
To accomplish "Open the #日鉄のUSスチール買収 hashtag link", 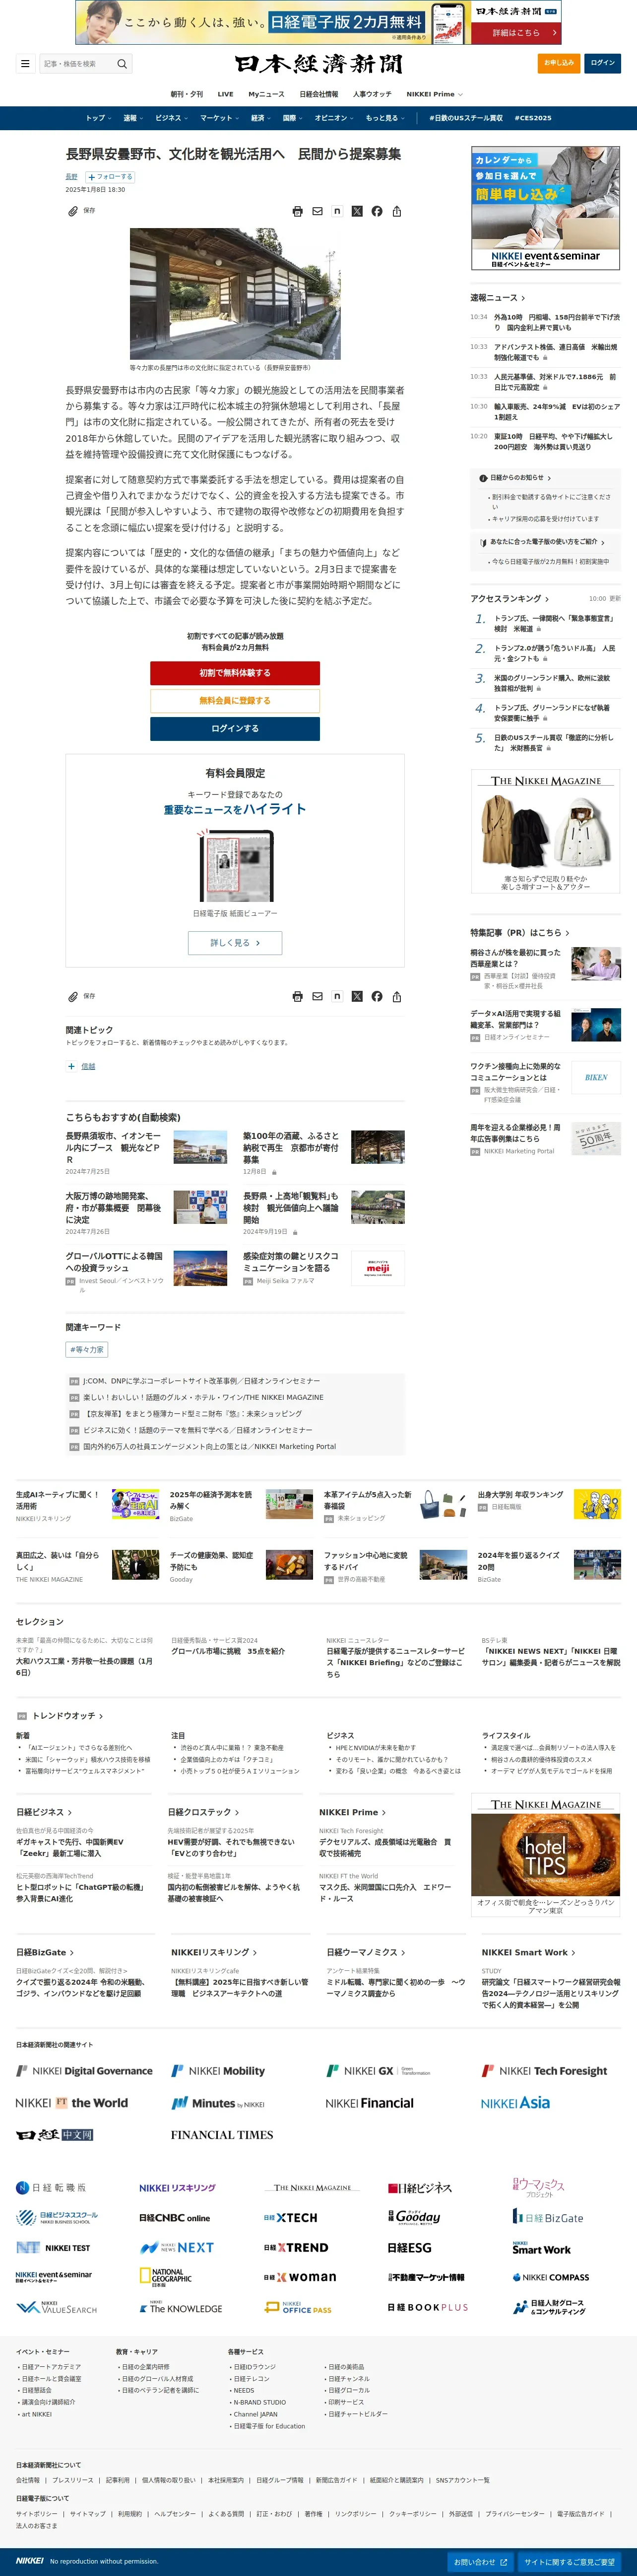I will 466,118.
